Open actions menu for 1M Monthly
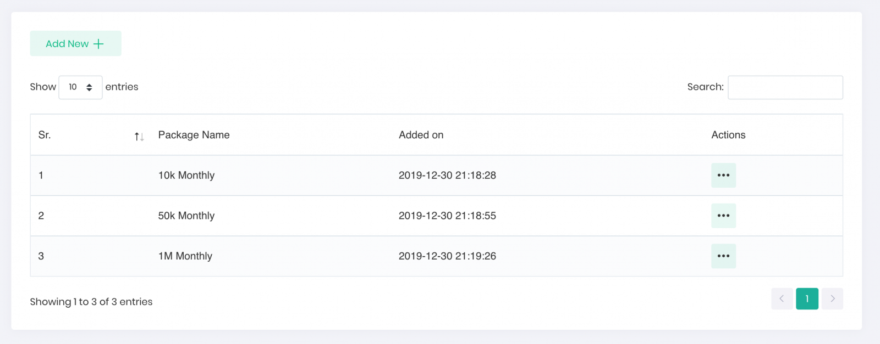This screenshot has height=344, width=880. pos(723,256)
